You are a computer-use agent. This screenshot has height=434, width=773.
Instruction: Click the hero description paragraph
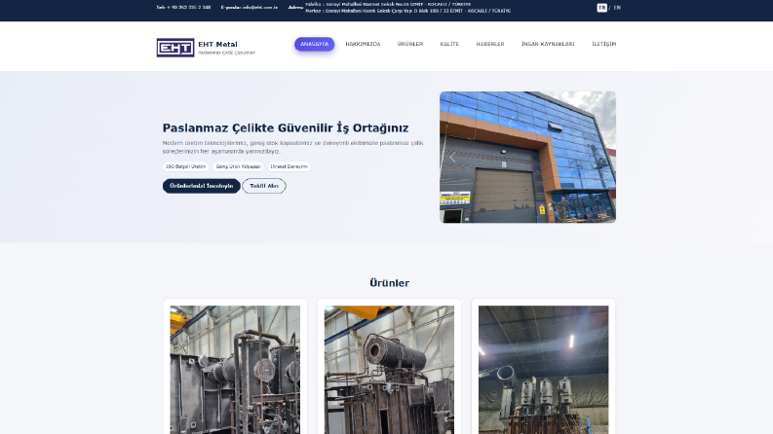(292, 147)
